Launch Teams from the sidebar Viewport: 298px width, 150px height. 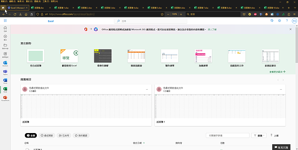click(x=5, y=72)
